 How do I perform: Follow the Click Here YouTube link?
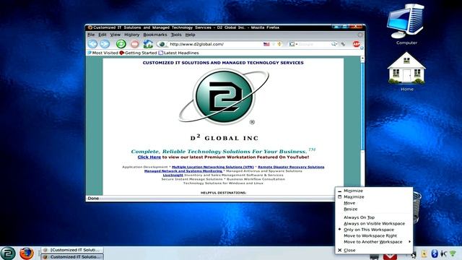click(x=149, y=157)
